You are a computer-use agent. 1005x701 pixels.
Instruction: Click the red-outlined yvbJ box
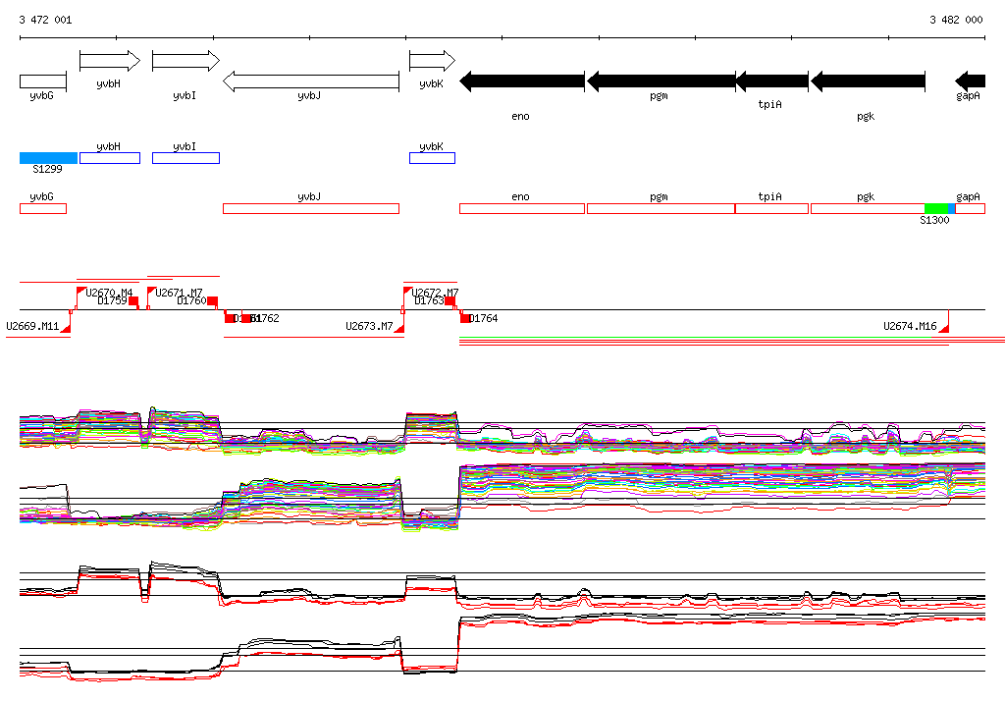311,208
